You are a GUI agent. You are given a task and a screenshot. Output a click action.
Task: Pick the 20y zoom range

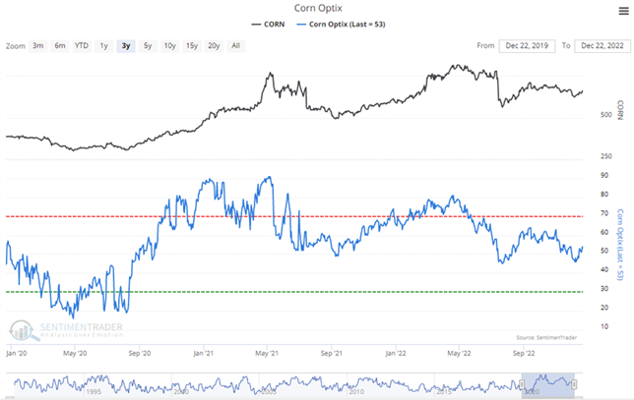pyautogui.click(x=214, y=46)
